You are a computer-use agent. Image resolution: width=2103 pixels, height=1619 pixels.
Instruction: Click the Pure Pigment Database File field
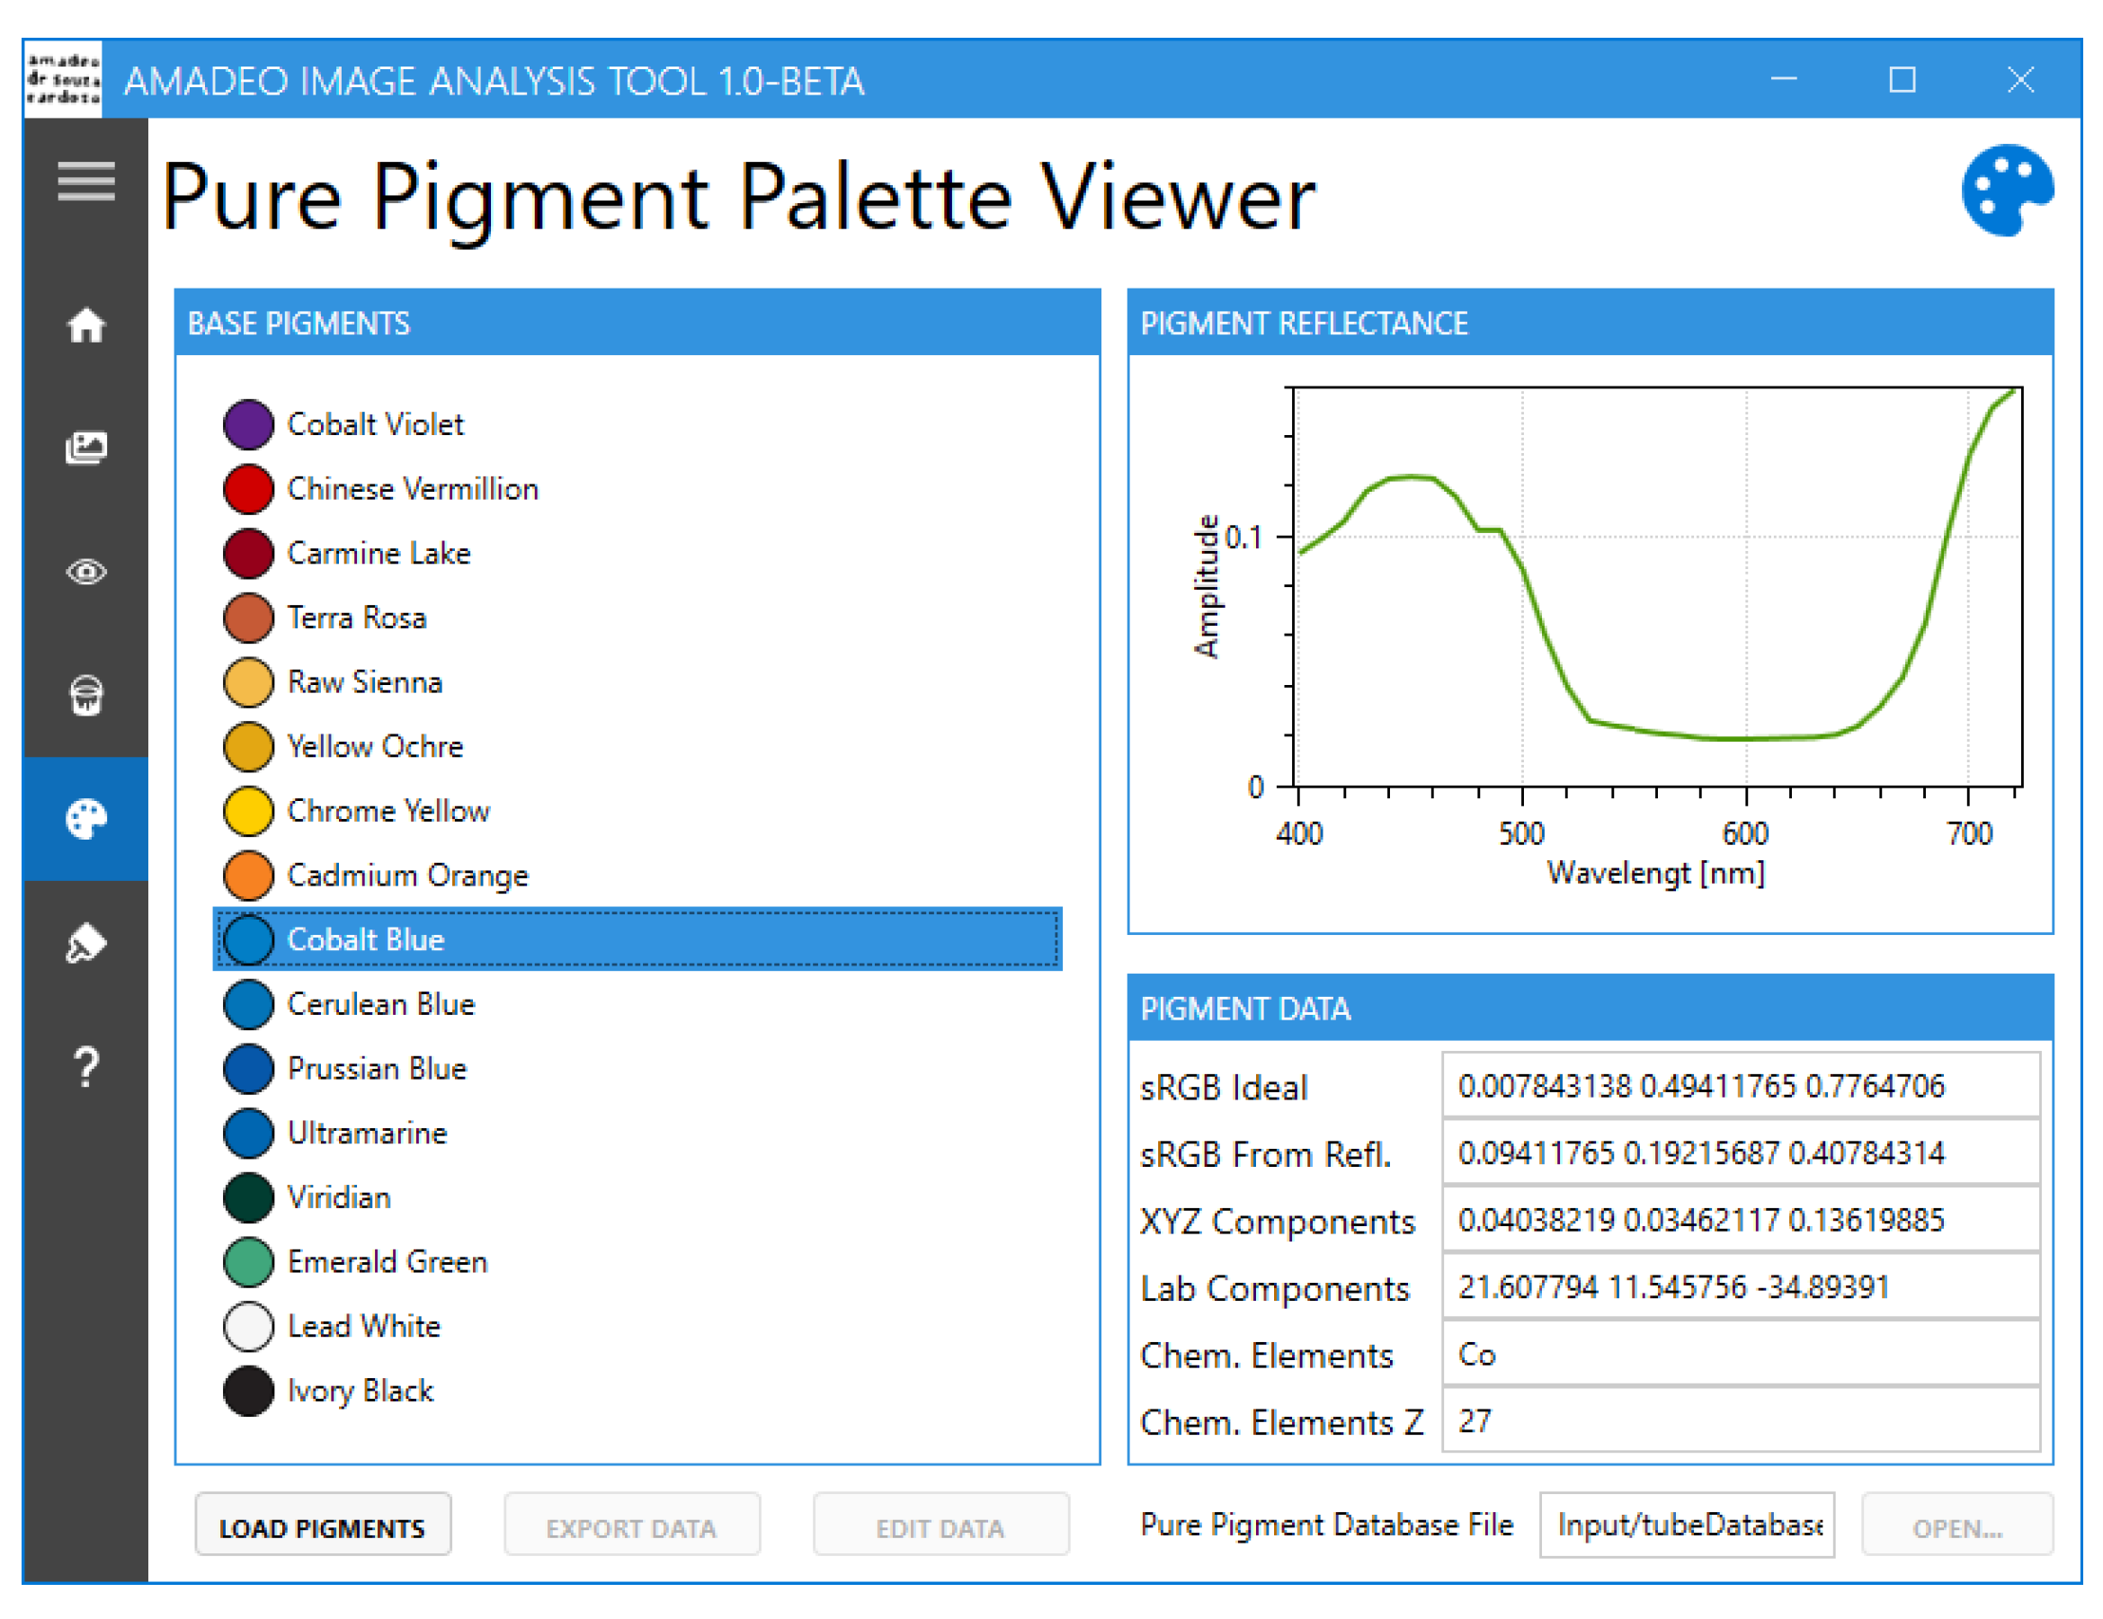click(x=1686, y=1525)
